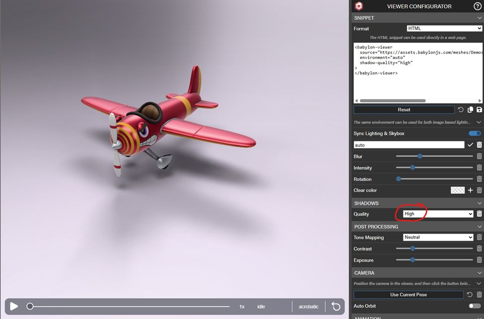Copy the snippet with the copy icon

(470, 110)
